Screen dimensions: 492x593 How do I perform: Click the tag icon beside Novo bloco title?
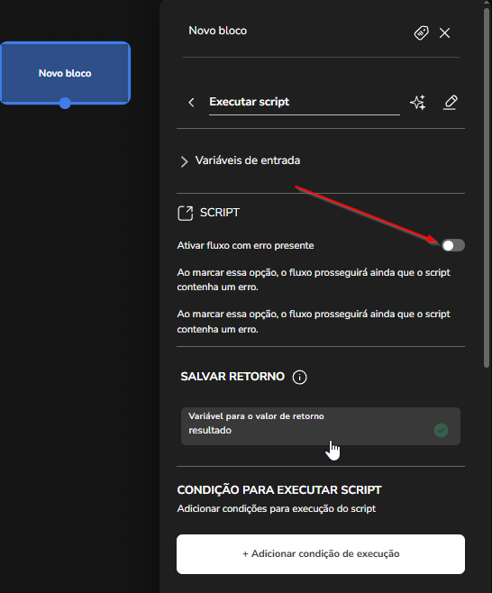click(421, 33)
